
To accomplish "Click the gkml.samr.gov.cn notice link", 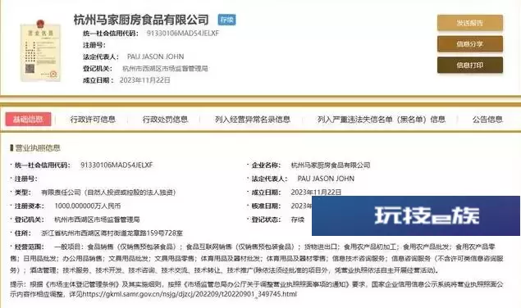I will [x=190, y=294].
